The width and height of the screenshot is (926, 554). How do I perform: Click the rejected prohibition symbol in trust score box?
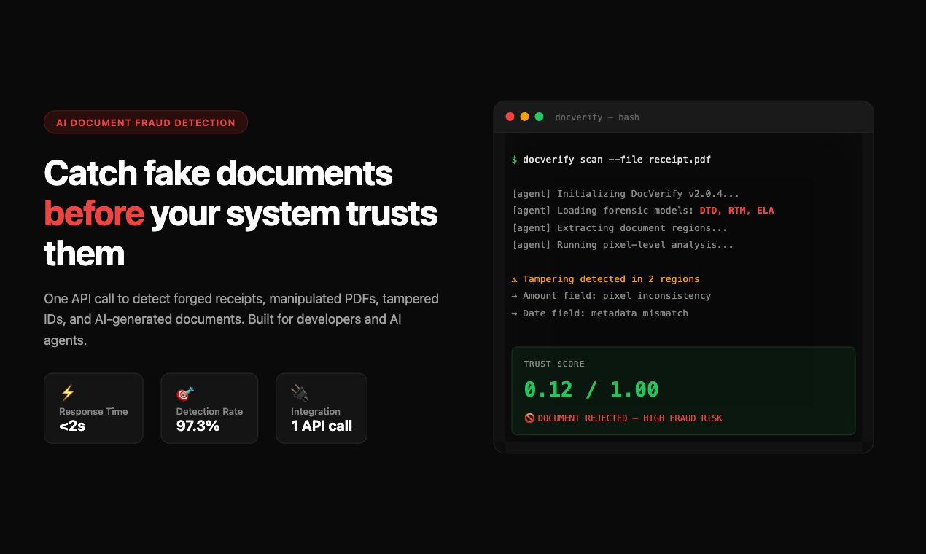point(530,418)
